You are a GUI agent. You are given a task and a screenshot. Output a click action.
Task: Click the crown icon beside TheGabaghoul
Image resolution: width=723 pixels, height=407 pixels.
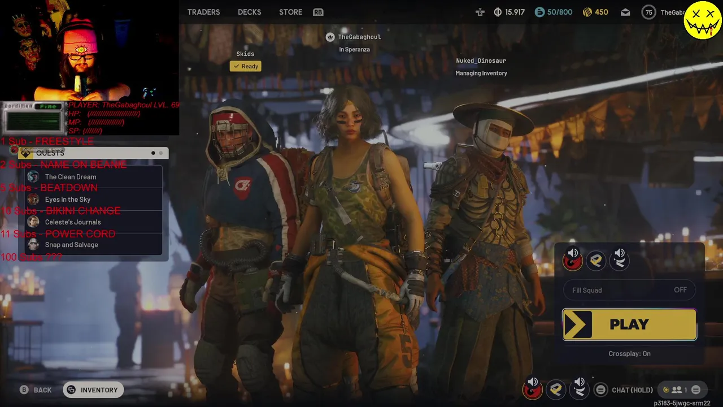330,37
